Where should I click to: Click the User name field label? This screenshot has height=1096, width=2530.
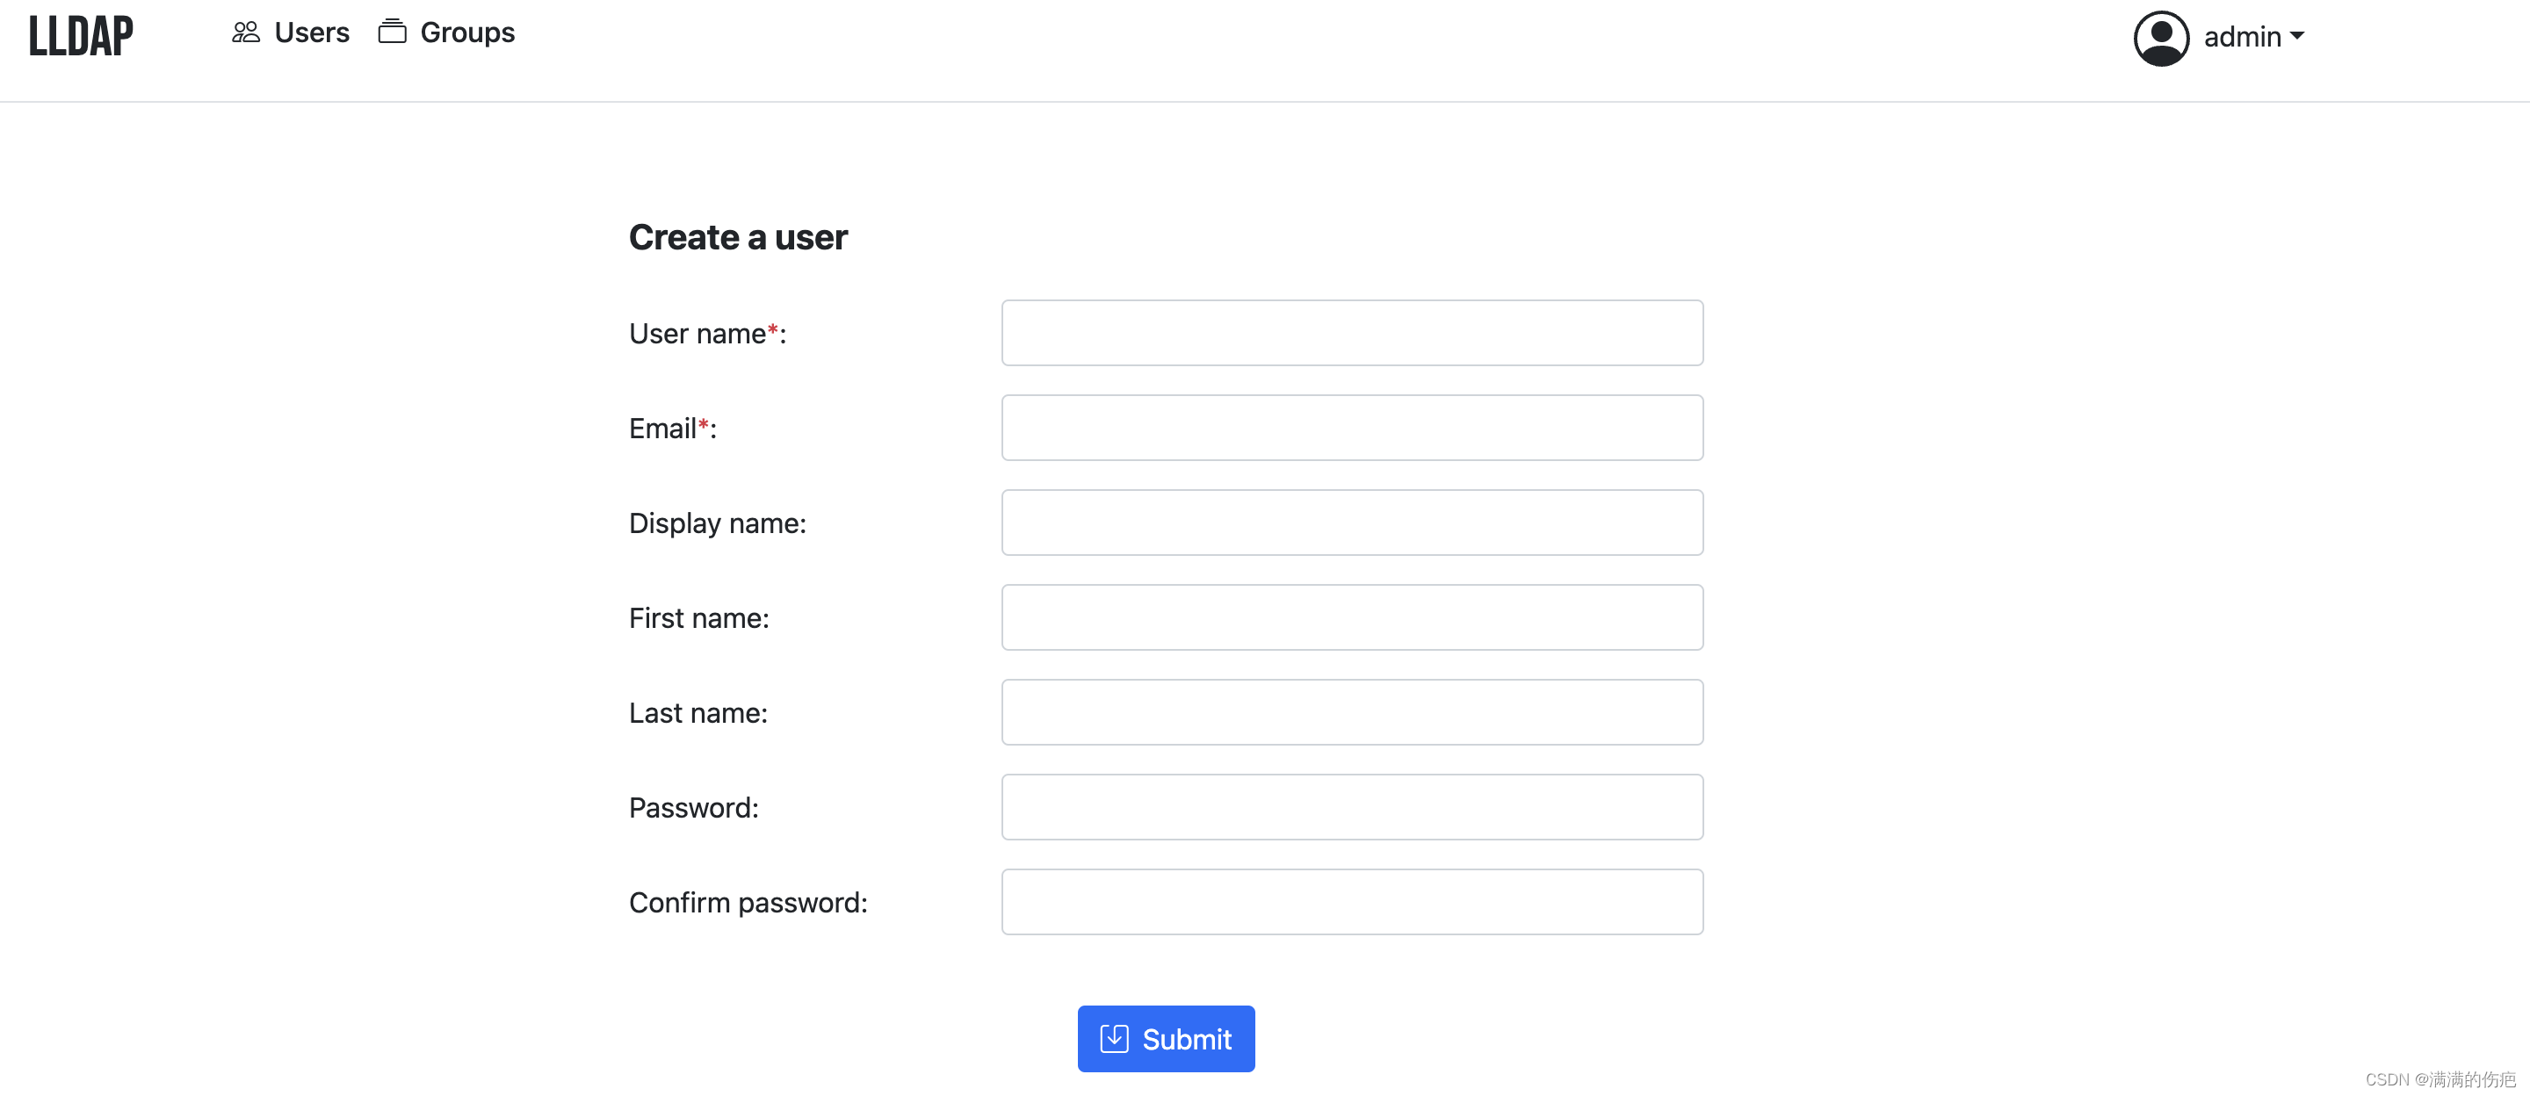(698, 333)
